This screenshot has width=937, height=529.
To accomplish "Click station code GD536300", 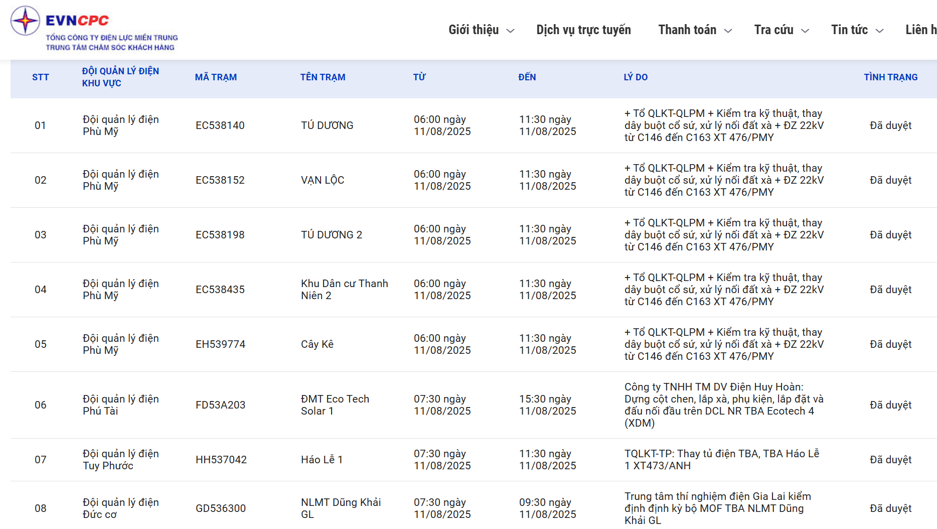I will [x=221, y=508].
